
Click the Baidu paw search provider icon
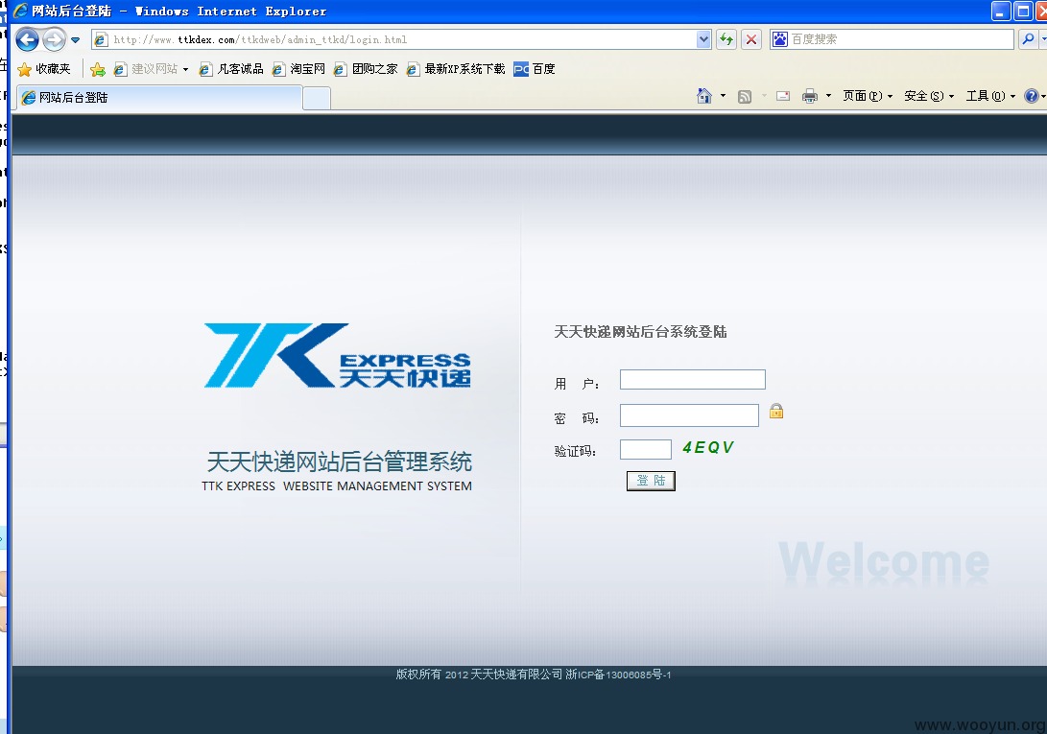coord(779,39)
